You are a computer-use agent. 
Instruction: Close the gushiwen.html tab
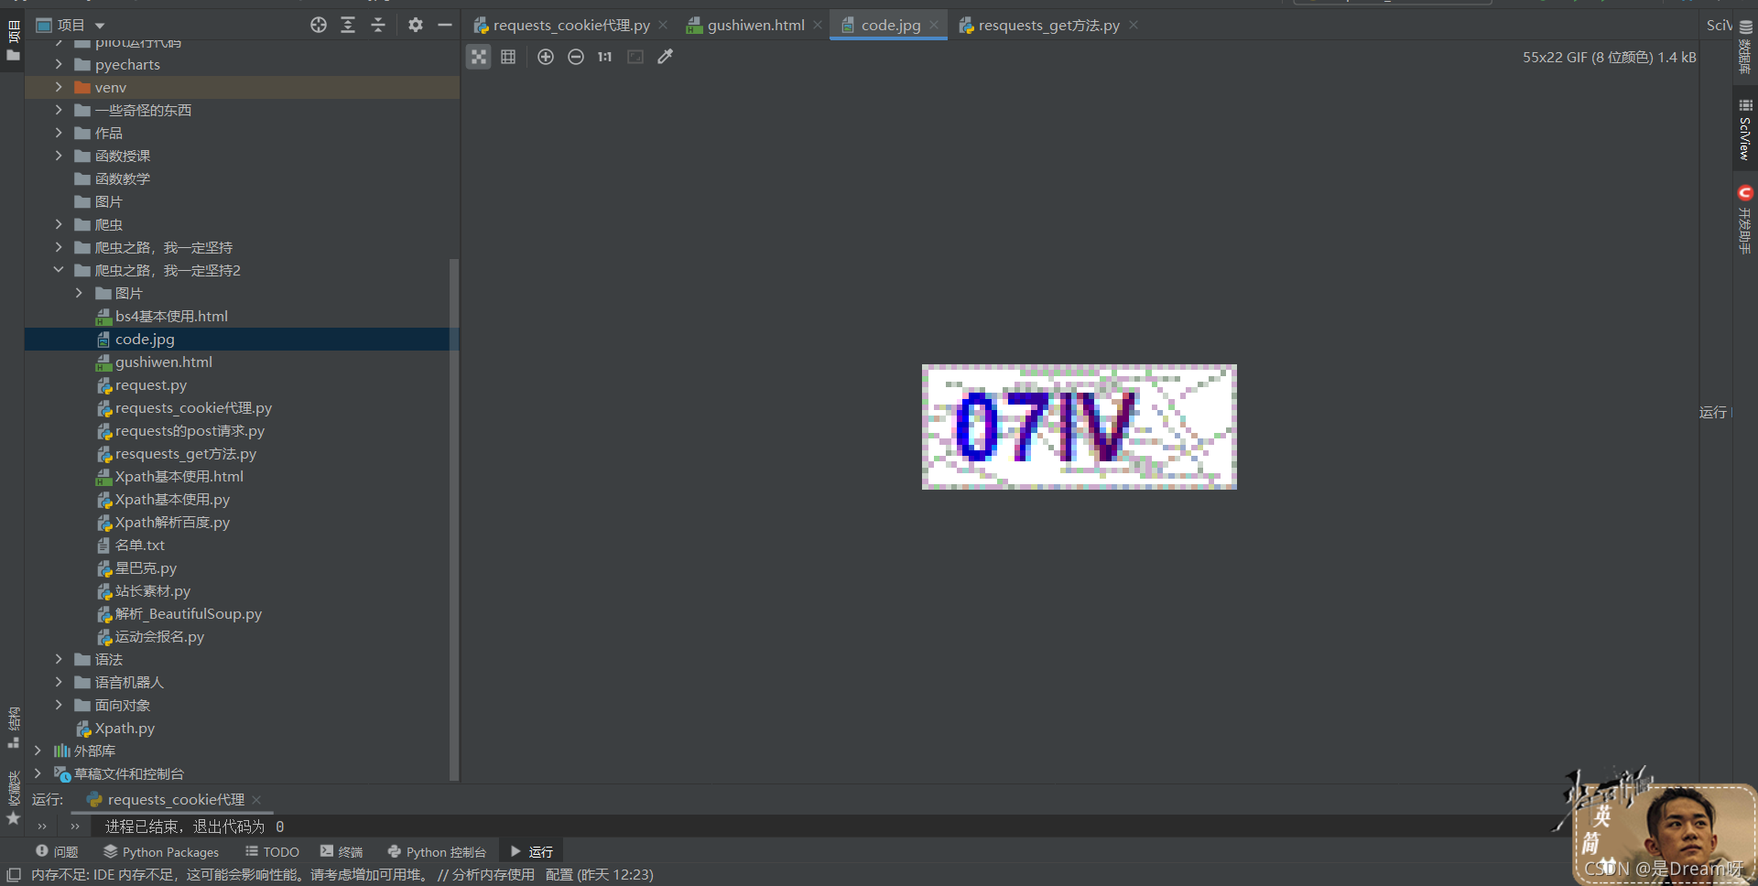coord(818,26)
